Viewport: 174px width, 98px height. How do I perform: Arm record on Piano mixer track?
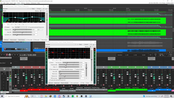pos(16,86)
